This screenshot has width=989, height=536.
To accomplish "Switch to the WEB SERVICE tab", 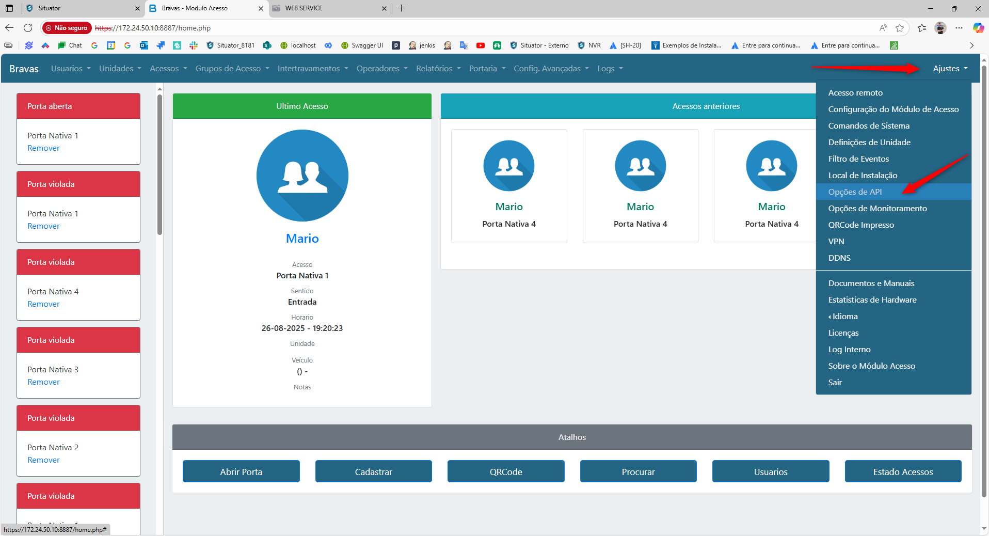I will 328,8.
